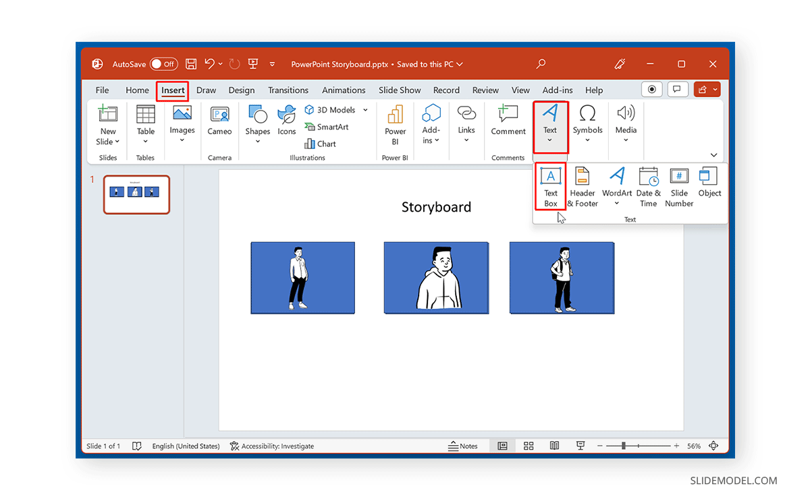810x501 pixels.
Task: Insert the Slide Number placeholder
Action: (x=678, y=187)
